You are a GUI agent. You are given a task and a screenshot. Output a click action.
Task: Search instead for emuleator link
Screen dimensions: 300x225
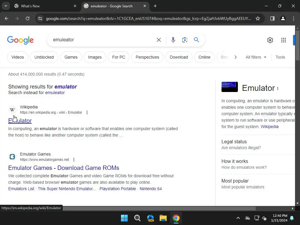[55, 93]
